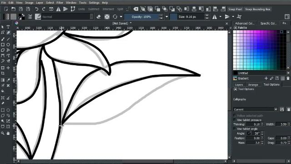Toggle Follow selected path checkbox

click(x=235, y=115)
